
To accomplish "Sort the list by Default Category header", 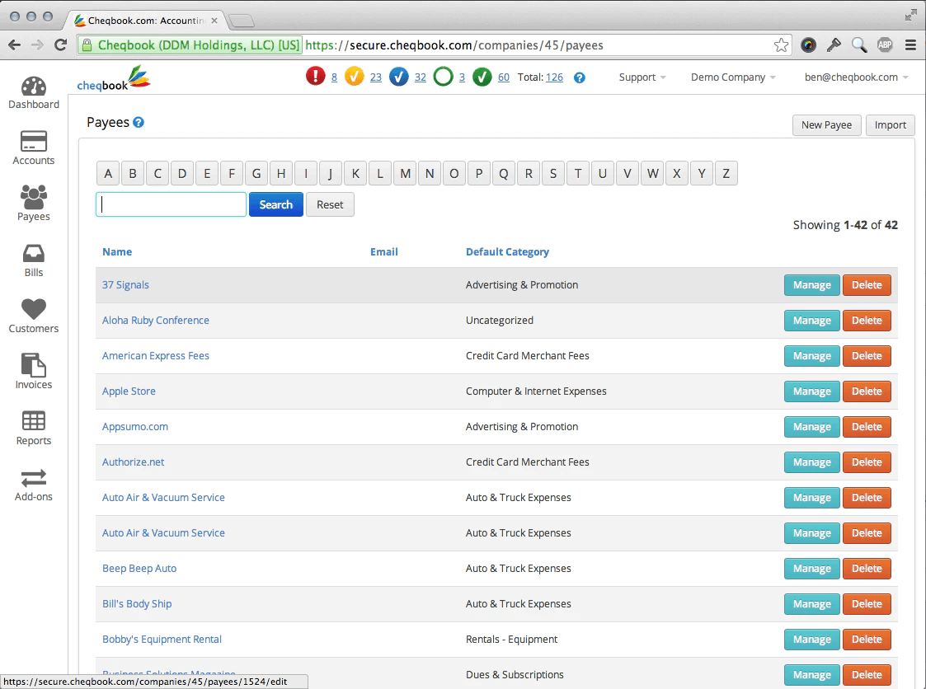I will [x=507, y=252].
